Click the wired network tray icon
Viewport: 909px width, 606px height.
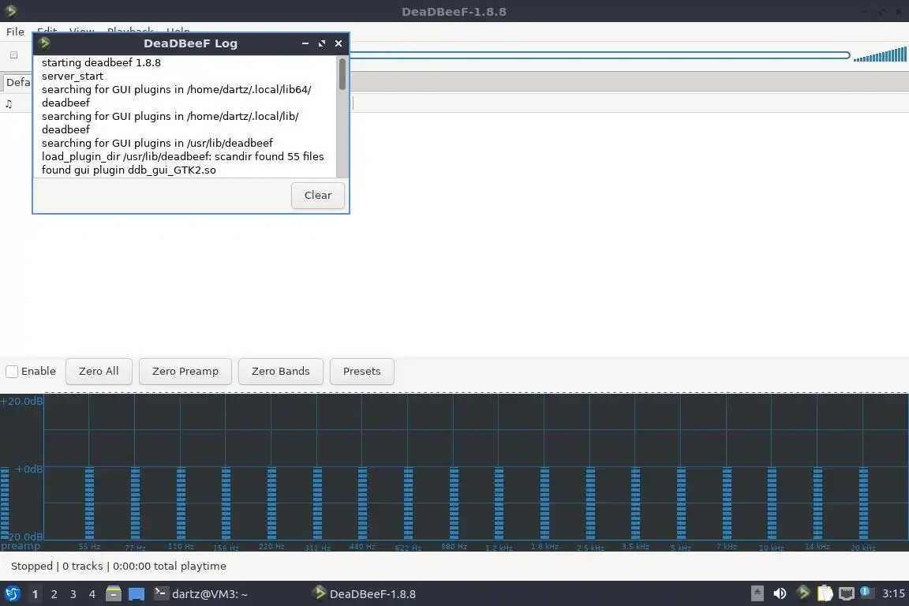click(x=847, y=593)
